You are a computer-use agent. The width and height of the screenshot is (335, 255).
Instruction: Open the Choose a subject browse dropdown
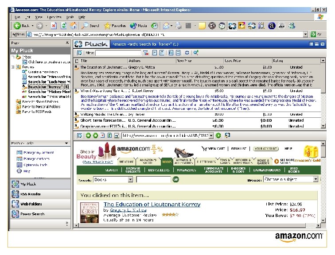pyautogui.click(x=316, y=179)
